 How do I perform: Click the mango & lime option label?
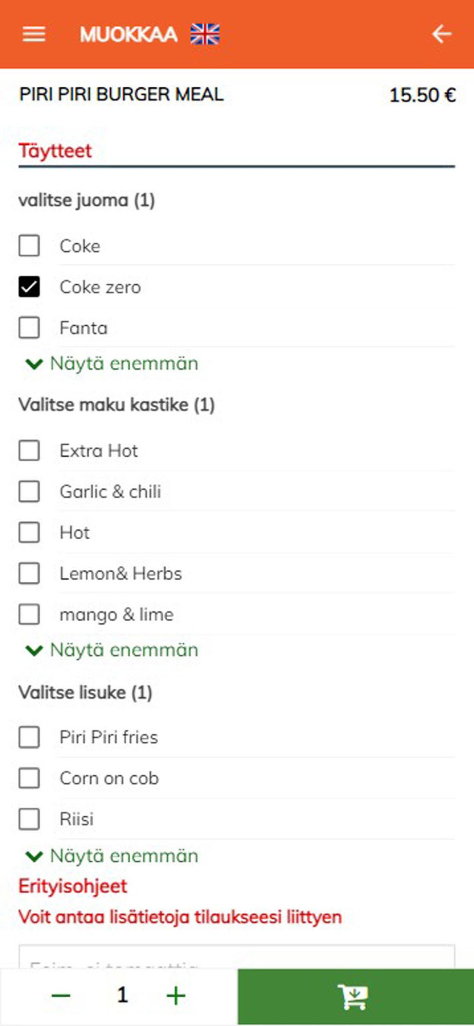116,615
